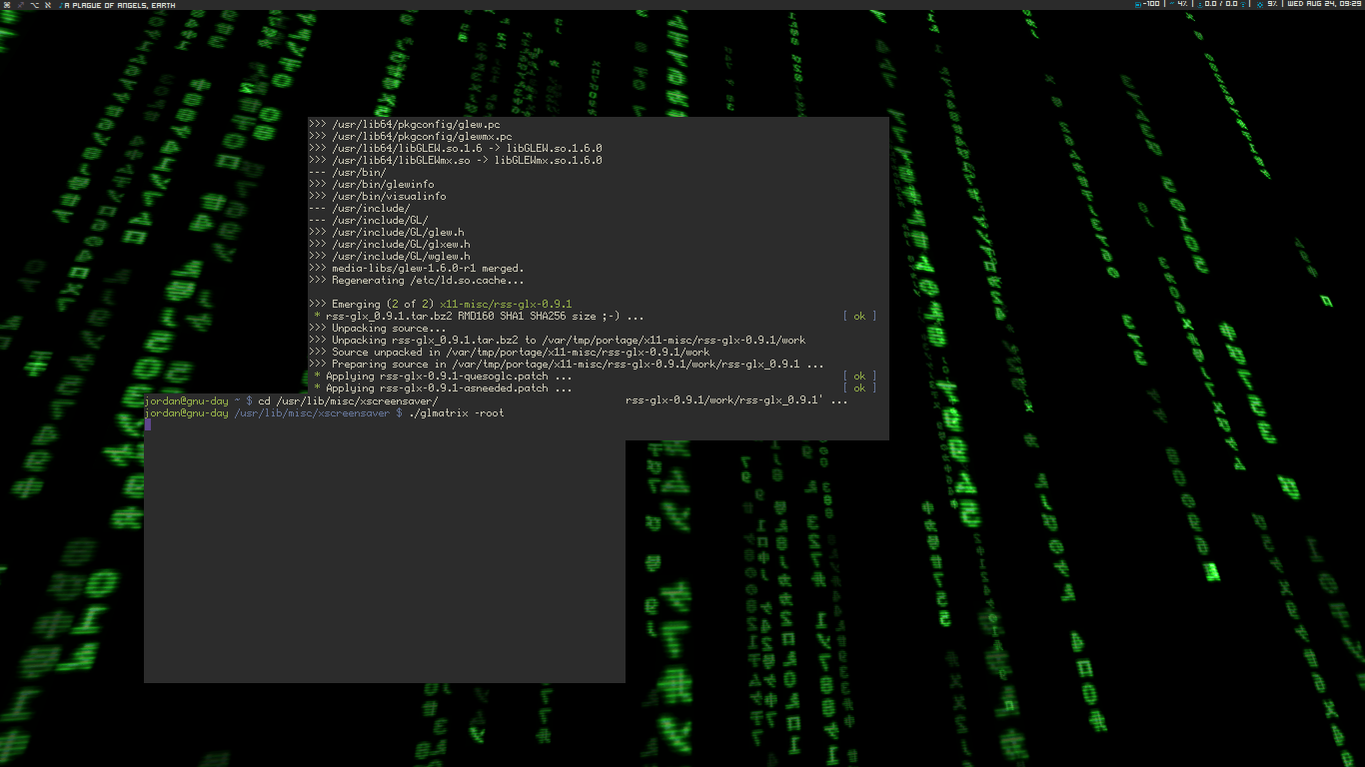Click the '-100' battery value

click(1151, 4)
